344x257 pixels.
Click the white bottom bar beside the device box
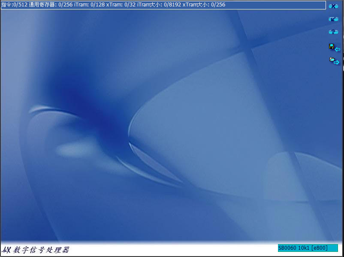coord(172,250)
